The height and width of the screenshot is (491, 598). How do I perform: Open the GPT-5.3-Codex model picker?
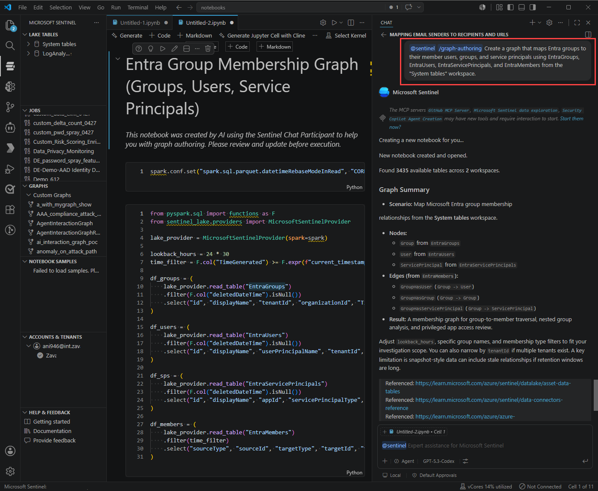pos(438,461)
